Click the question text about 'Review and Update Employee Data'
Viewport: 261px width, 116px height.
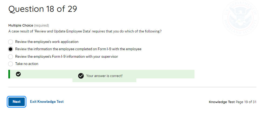pos(85,31)
